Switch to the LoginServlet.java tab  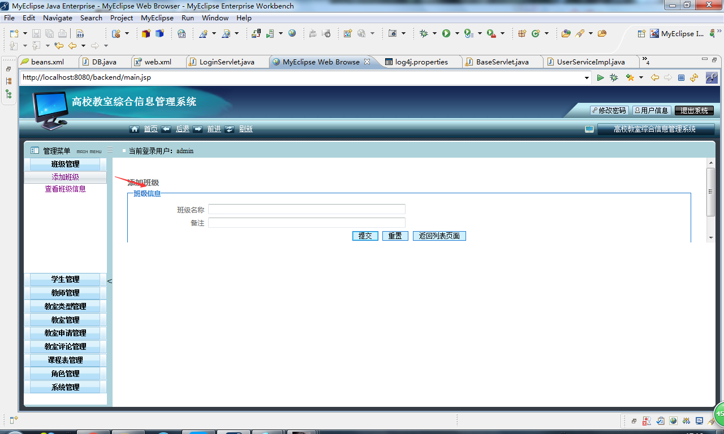(227, 62)
